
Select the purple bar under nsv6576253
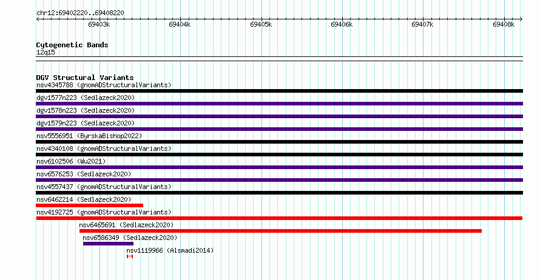279,180
